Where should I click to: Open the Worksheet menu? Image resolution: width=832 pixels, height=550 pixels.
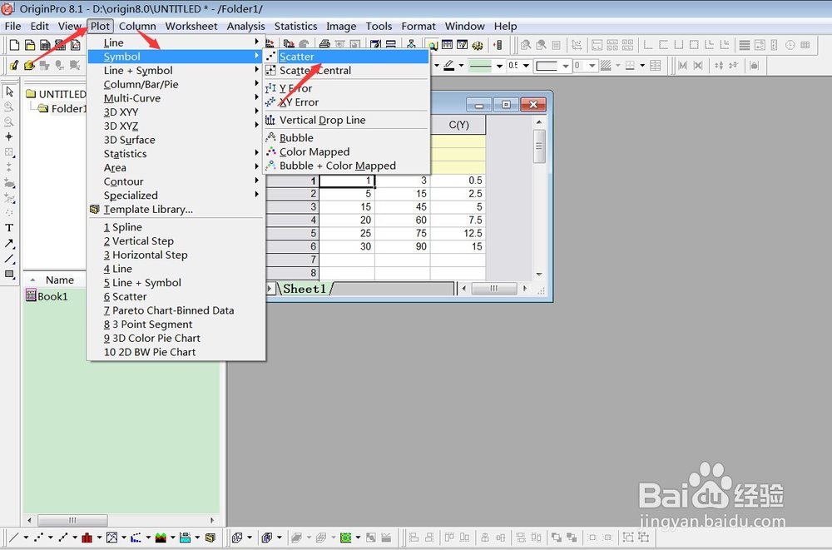tap(191, 26)
